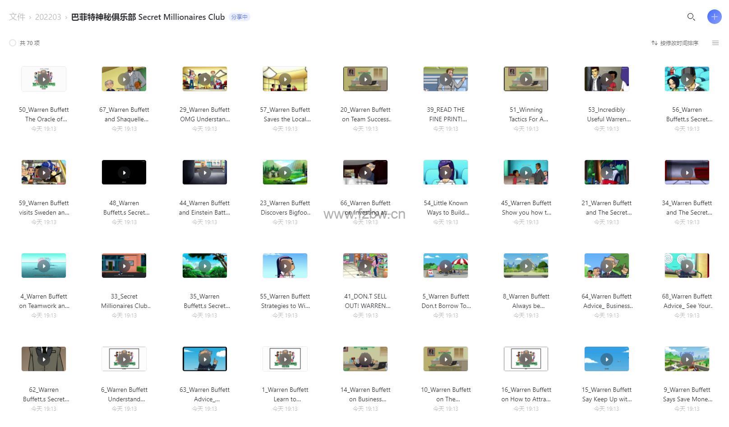This screenshot has height=427, width=729.
Task: Play 55_Warren Buffett Strategies video
Action: 285,266
